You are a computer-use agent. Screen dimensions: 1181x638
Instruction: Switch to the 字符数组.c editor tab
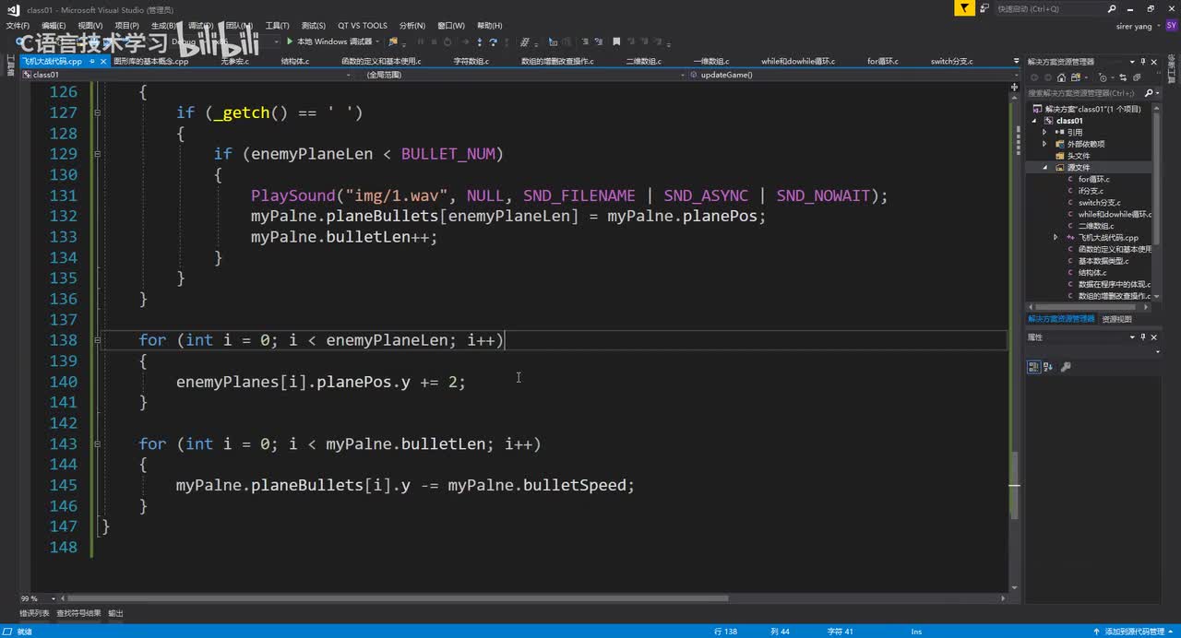471,62
